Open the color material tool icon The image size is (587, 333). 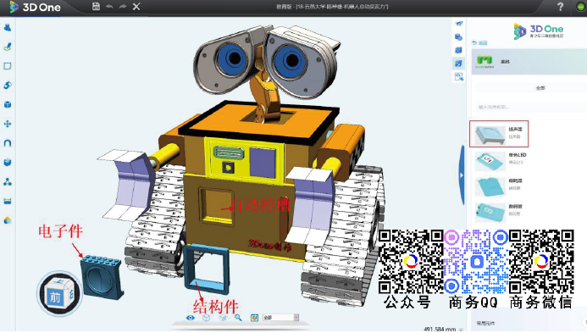pos(8,220)
